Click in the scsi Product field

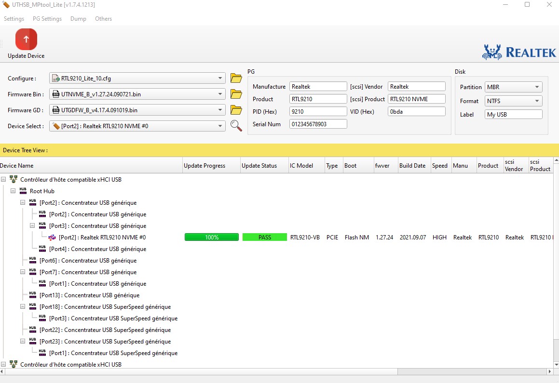(x=416, y=99)
